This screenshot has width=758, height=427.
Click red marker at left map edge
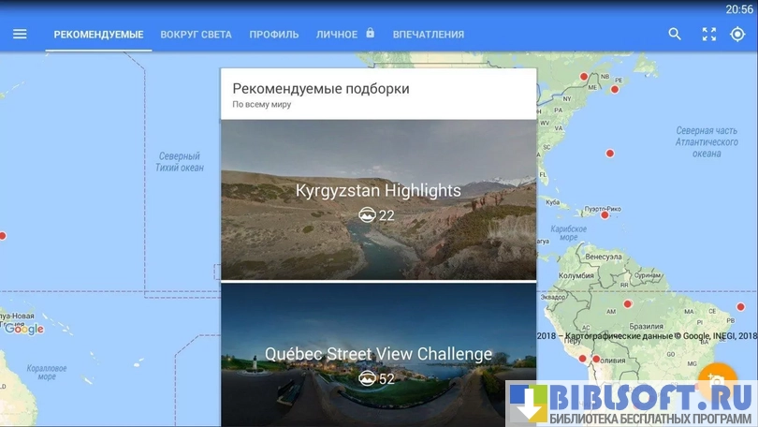point(2,236)
